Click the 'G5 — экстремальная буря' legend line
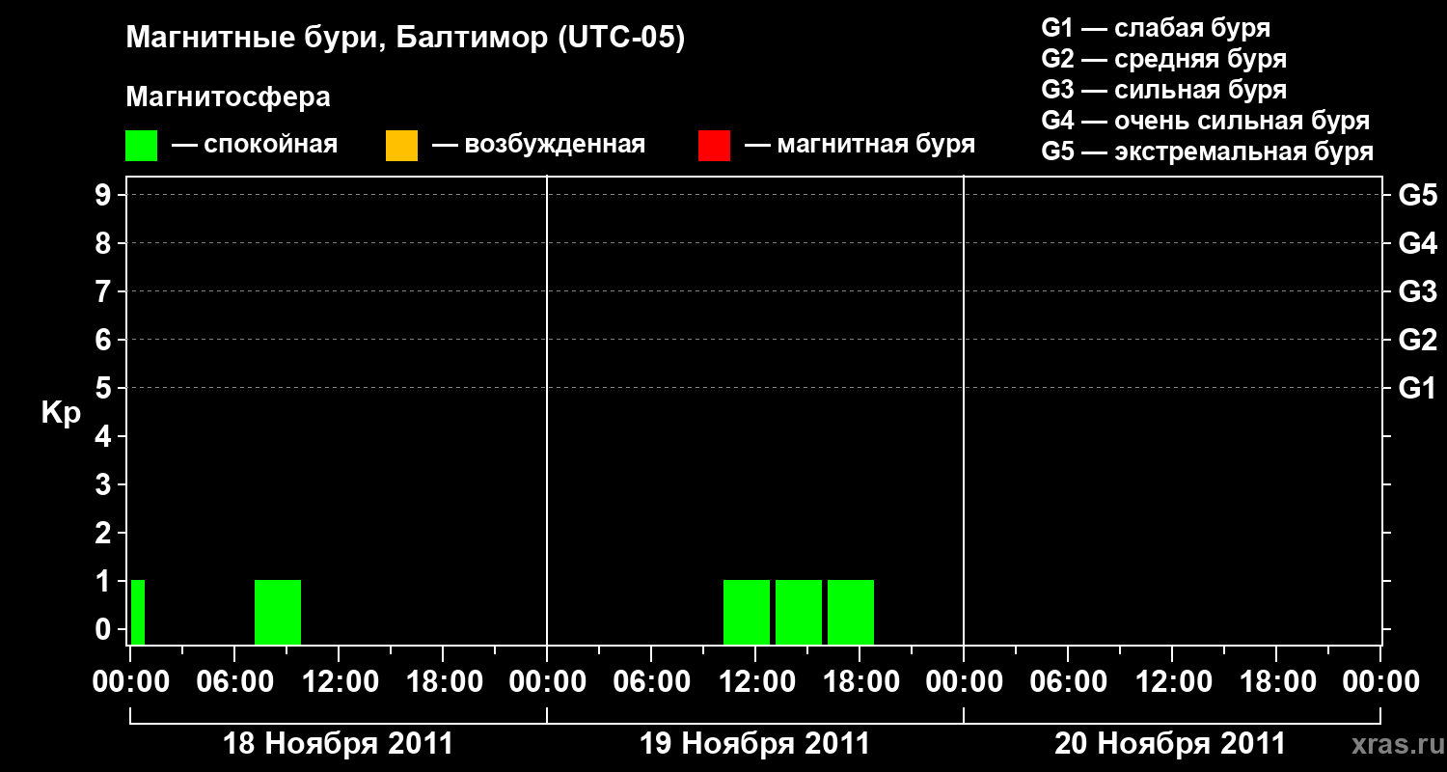Viewport: 1447px width, 772px height. click(x=1207, y=152)
